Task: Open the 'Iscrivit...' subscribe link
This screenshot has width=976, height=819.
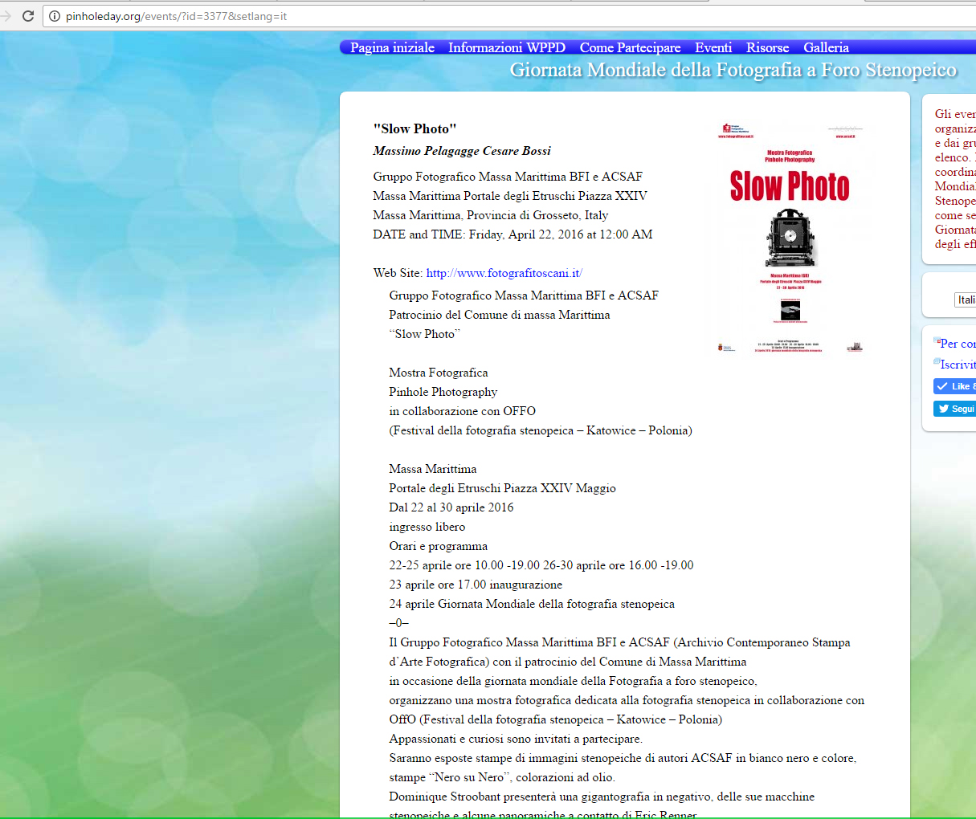Action: pos(958,365)
